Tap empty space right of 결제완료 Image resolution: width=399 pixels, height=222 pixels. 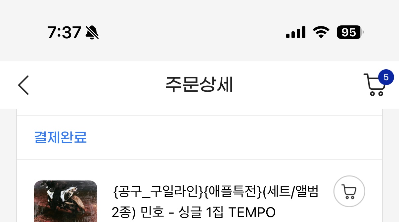(x=232, y=137)
